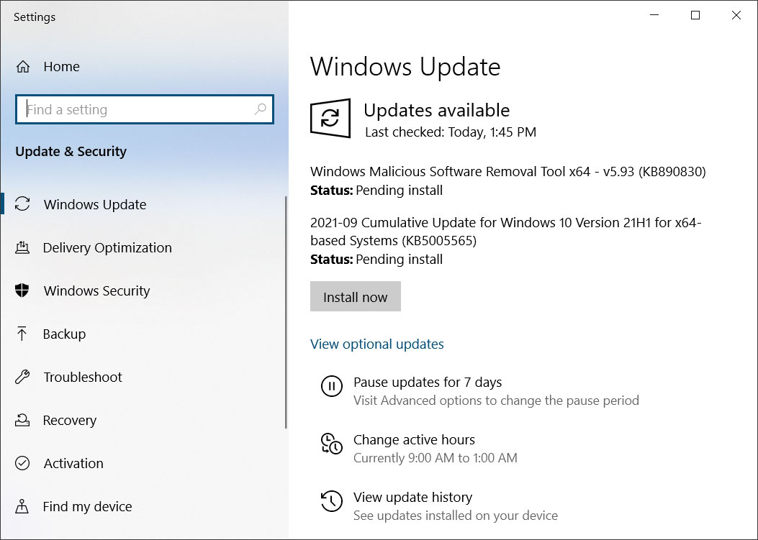Open Find my device settings

pos(87,506)
